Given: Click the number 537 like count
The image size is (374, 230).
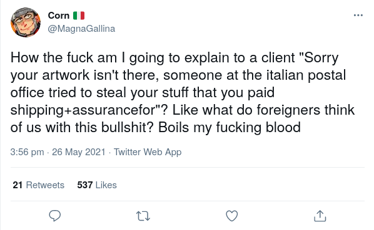Looking at the screenshot, I should [85, 185].
